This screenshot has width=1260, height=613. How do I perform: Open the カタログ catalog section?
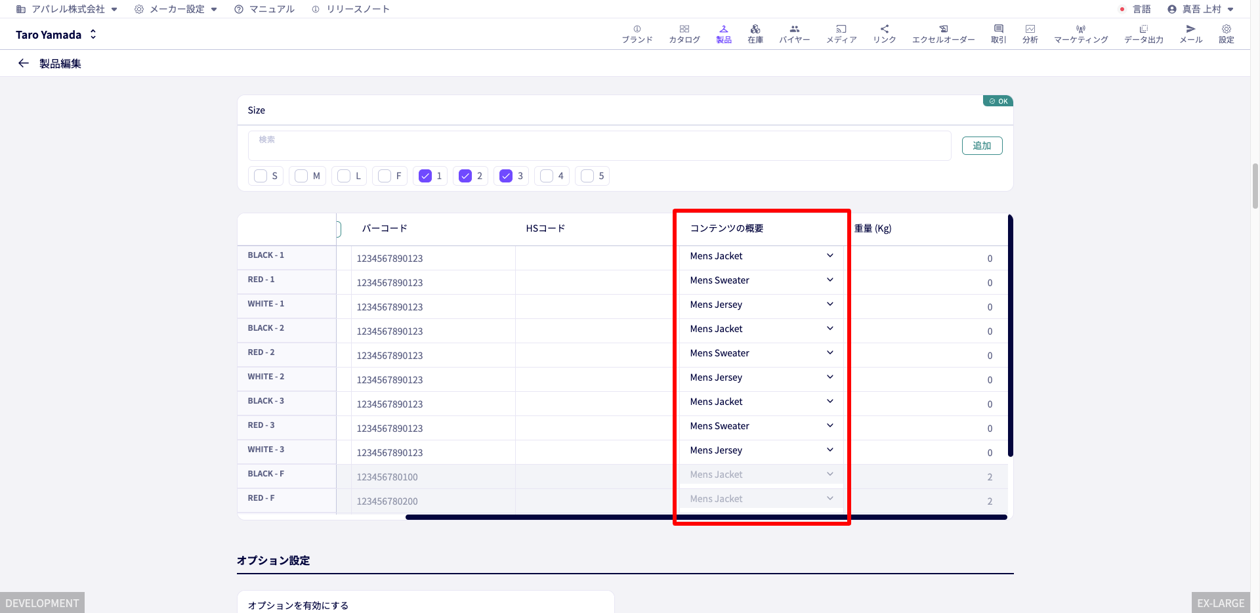pyautogui.click(x=684, y=34)
